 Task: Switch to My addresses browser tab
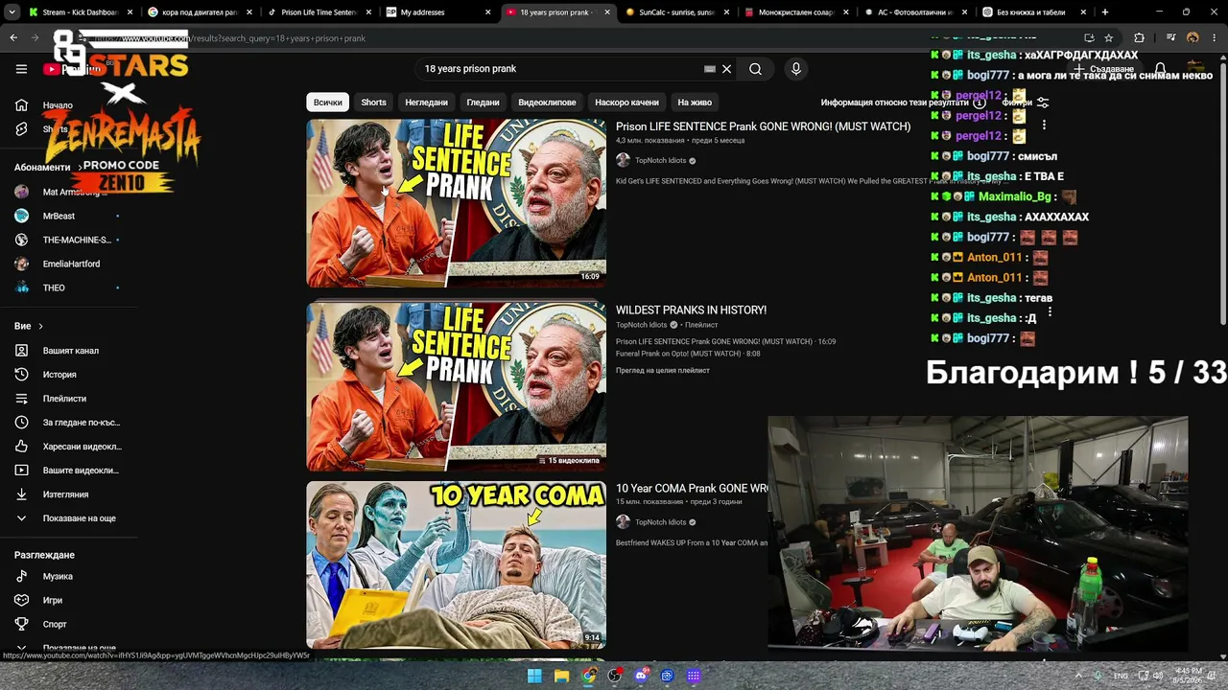[x=437, y=12]
